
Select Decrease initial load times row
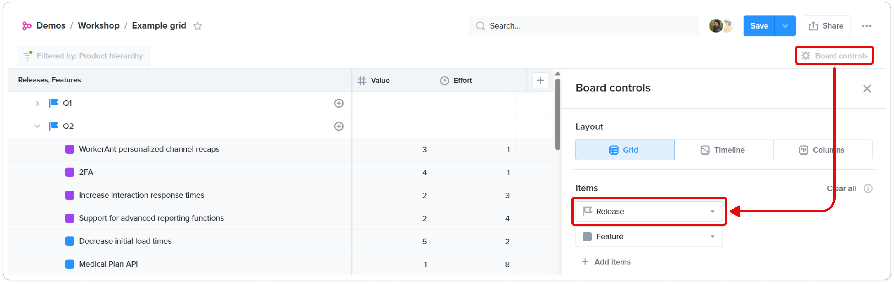click(x=180, y=241)
